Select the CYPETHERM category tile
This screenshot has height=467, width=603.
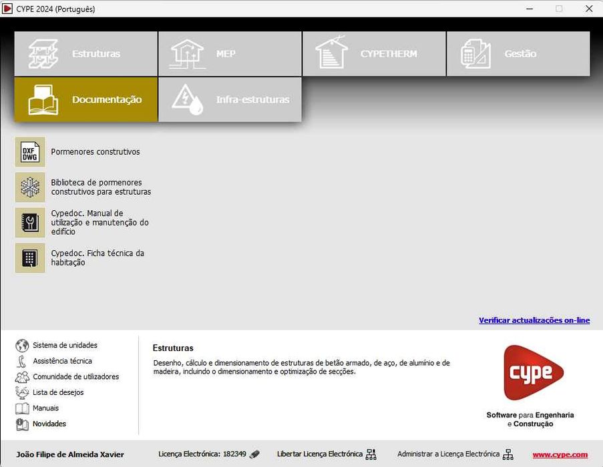[x=374, y=54]
